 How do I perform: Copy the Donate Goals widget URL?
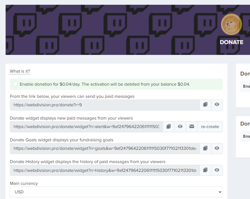205,148
